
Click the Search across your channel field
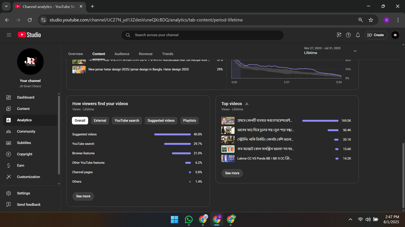tap(202, 35)
